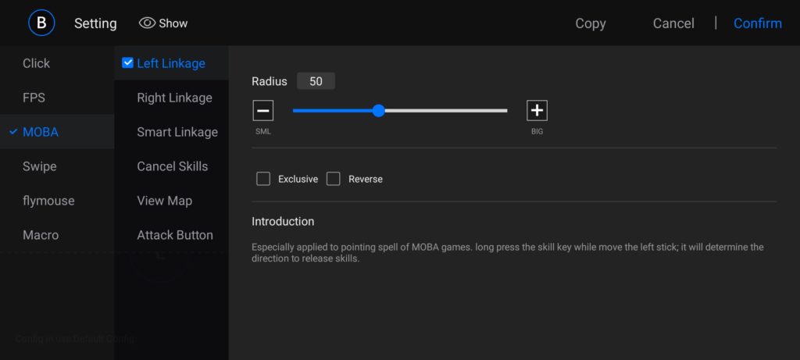
Task: Choose Cancel Skills option
Action: tap(172, 166)
